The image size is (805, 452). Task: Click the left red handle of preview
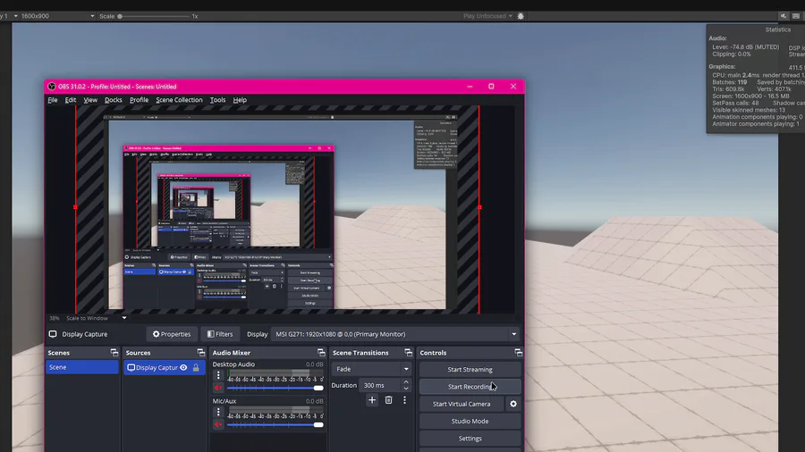(75, 207)
